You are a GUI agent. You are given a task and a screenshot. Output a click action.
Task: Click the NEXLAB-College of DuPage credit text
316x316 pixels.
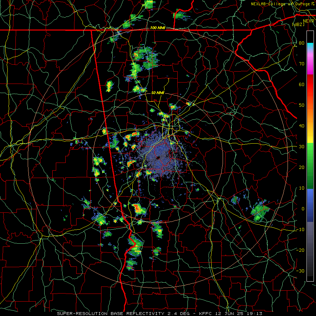tap(280, 4)
